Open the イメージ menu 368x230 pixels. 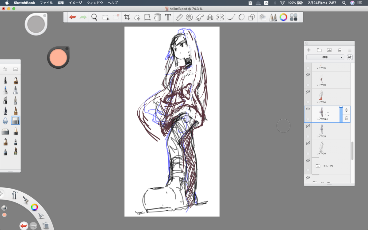(75, 3)
